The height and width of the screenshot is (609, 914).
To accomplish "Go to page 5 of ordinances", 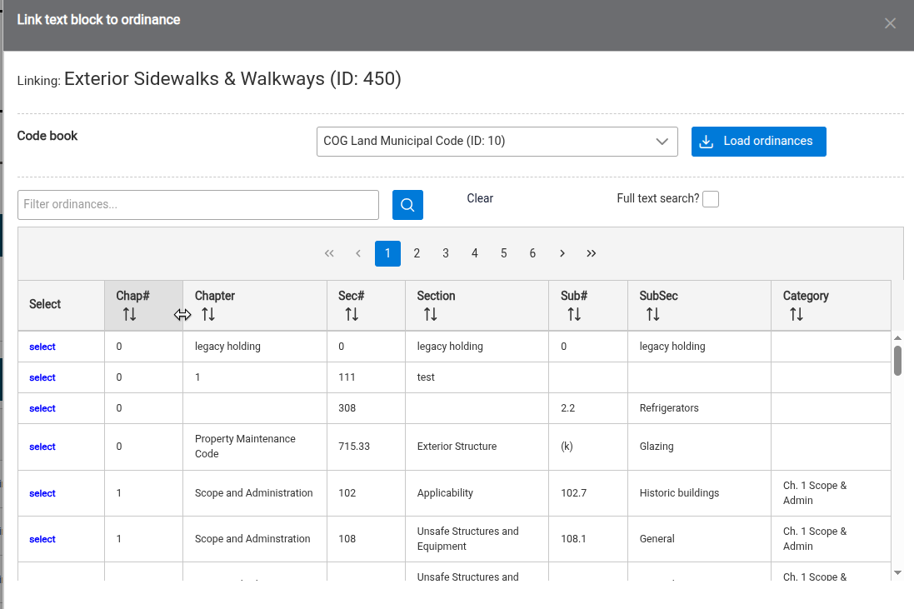I will (x=503, y=253).
